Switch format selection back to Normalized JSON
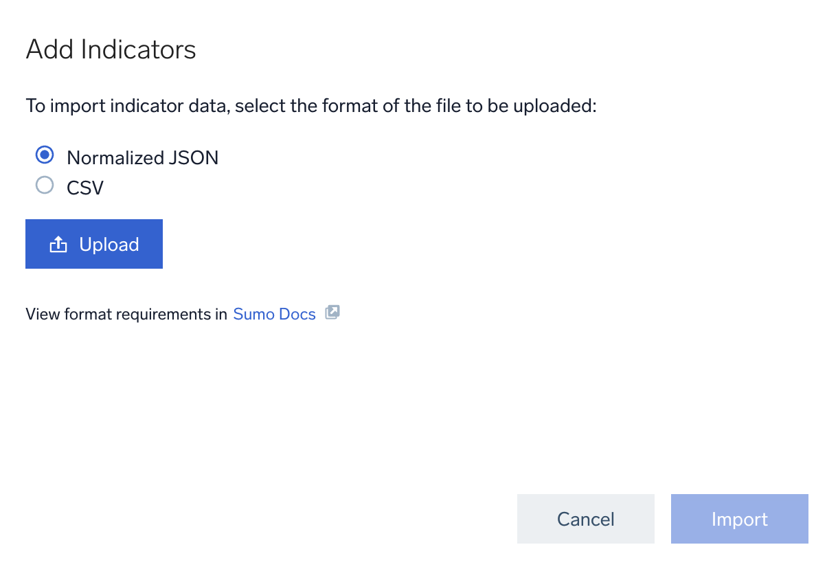 point(44,155)
